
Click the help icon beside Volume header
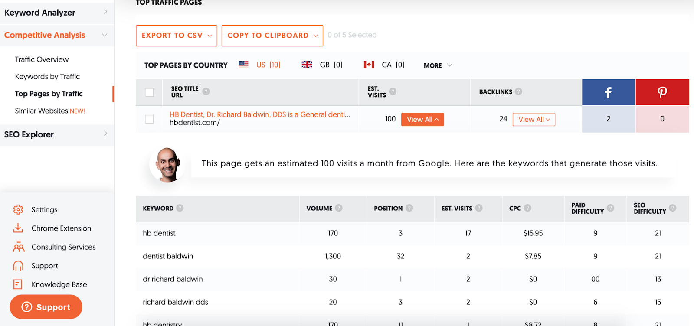pyautogui.click(x=339, y=208)
